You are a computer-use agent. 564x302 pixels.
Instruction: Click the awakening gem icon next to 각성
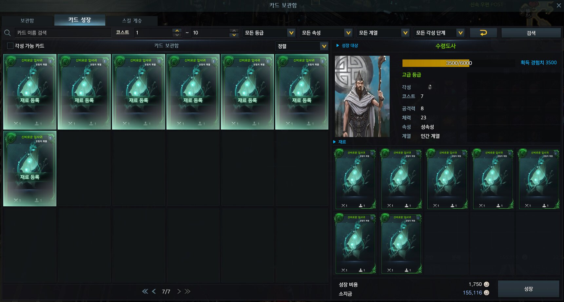click(430, 87)
